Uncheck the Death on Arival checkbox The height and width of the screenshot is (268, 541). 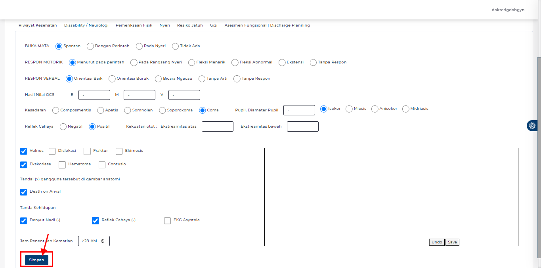[23, 191]
